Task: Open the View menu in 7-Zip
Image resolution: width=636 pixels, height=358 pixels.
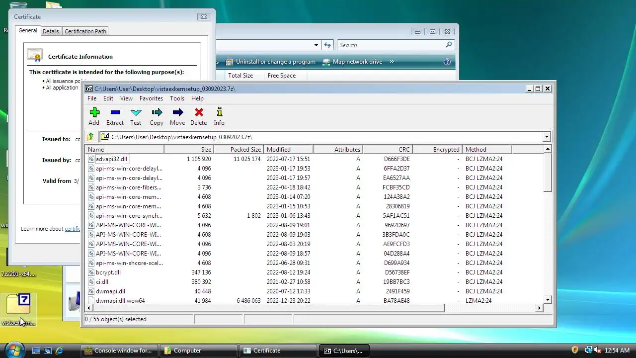Action: point(126,98)
